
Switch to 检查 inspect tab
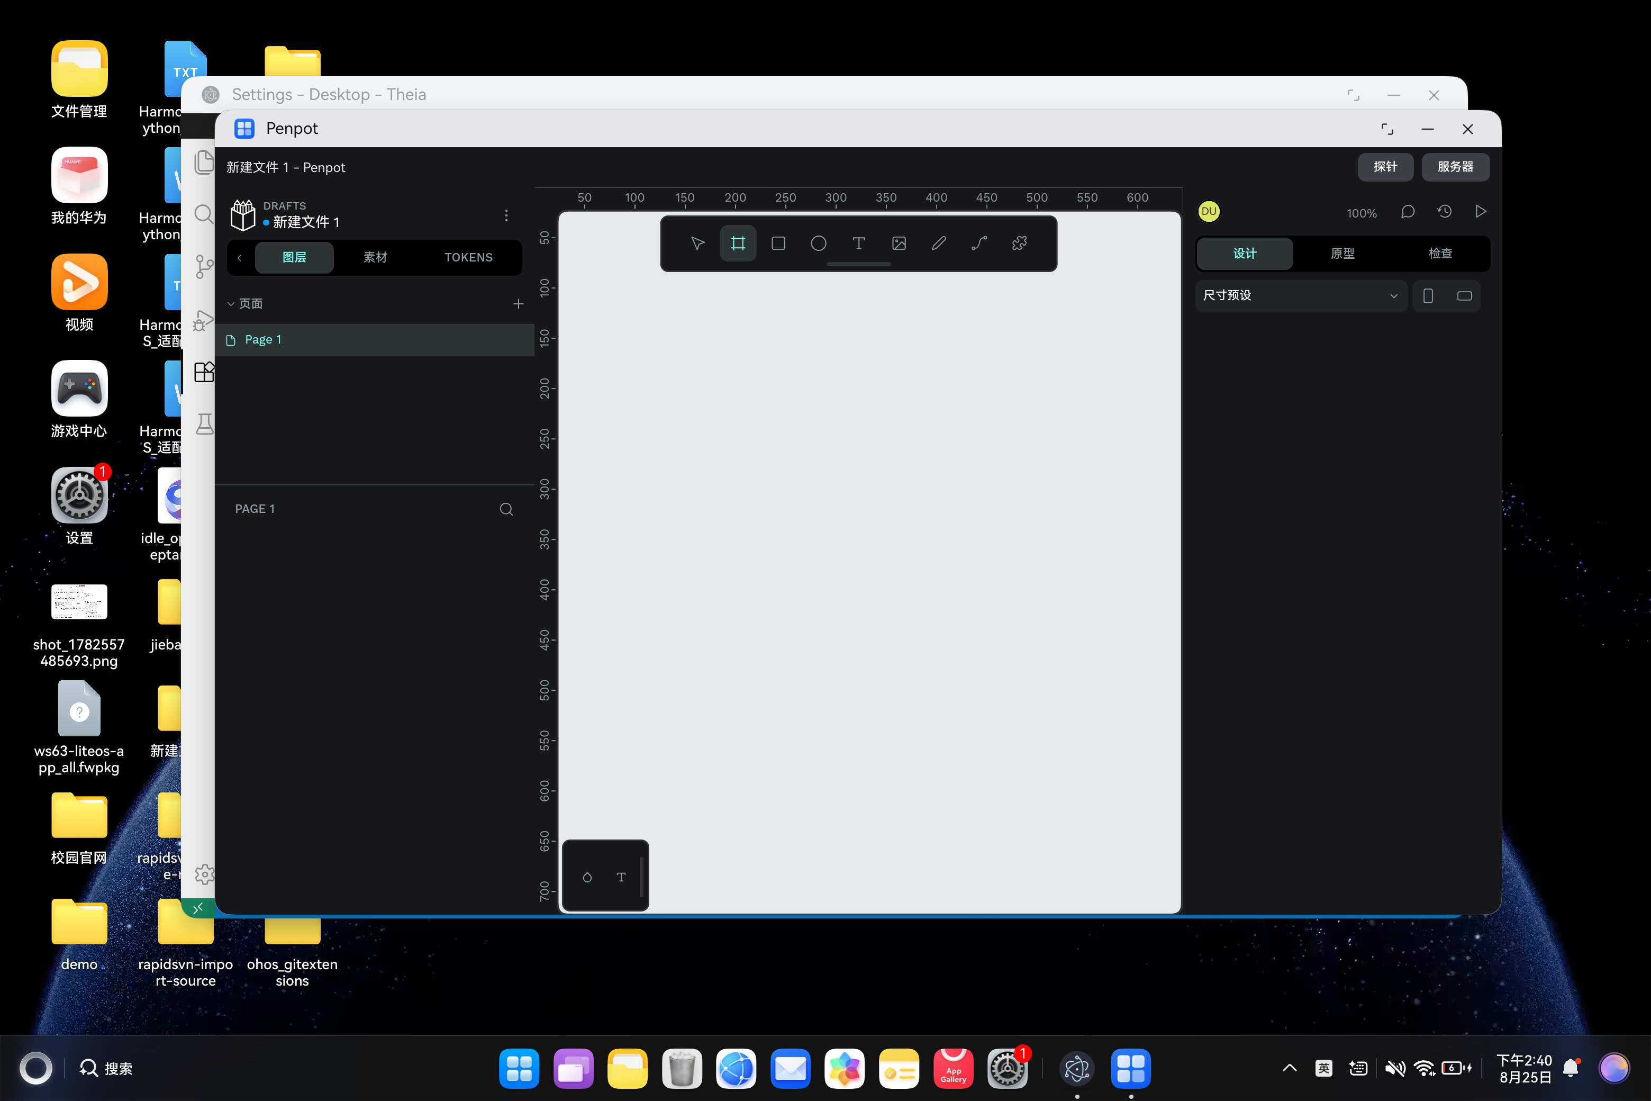coord(1440,254)
